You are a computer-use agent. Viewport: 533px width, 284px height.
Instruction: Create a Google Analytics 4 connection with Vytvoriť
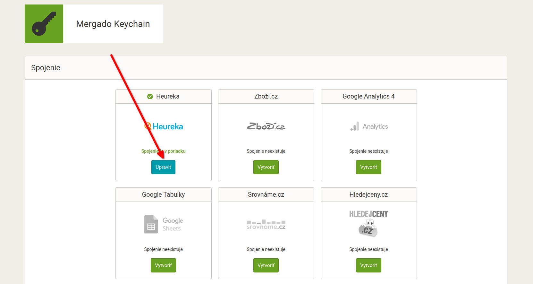(x=368, y=167)
